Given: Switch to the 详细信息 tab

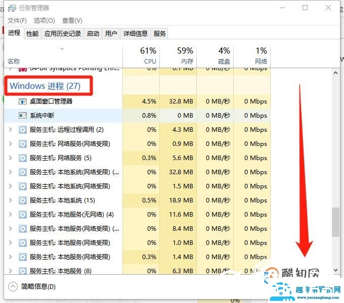Looking at the screenshot, I should tap(136, 34).
